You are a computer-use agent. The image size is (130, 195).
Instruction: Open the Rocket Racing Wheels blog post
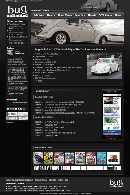[17, 24]
